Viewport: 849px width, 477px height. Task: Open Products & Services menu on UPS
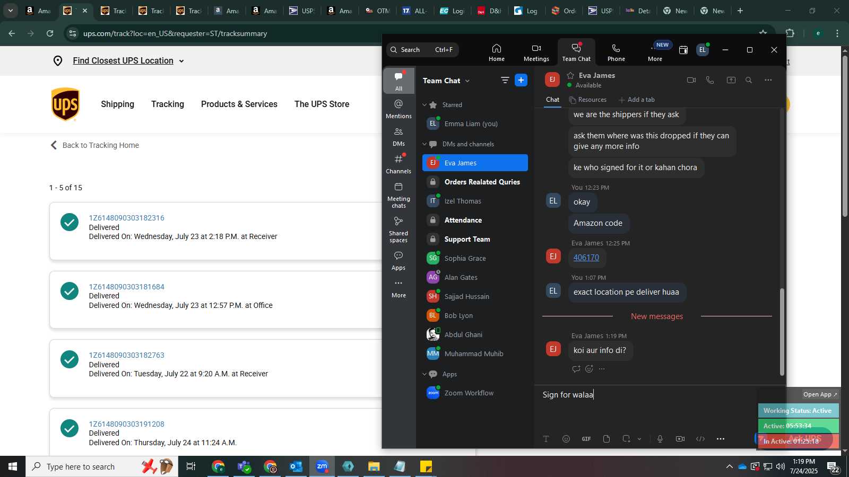coord(239,104)
